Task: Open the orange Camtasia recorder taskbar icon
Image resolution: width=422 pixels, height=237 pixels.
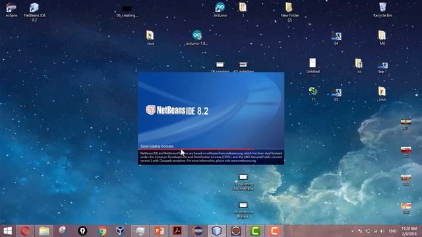Action: pos(274,231)
